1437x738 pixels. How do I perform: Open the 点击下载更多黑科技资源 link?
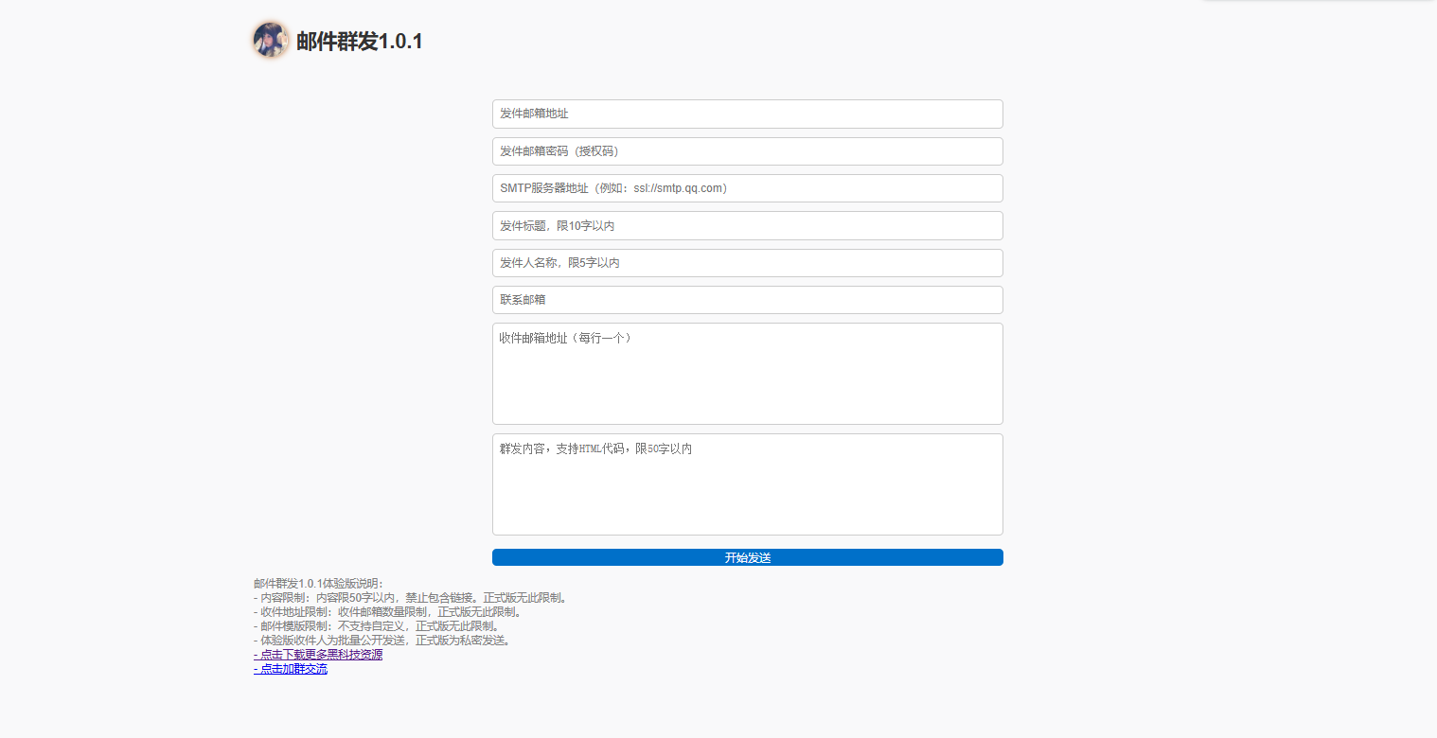(320, 655)
